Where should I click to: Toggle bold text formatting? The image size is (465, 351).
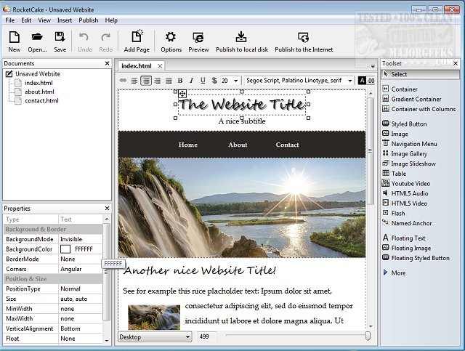180,80
